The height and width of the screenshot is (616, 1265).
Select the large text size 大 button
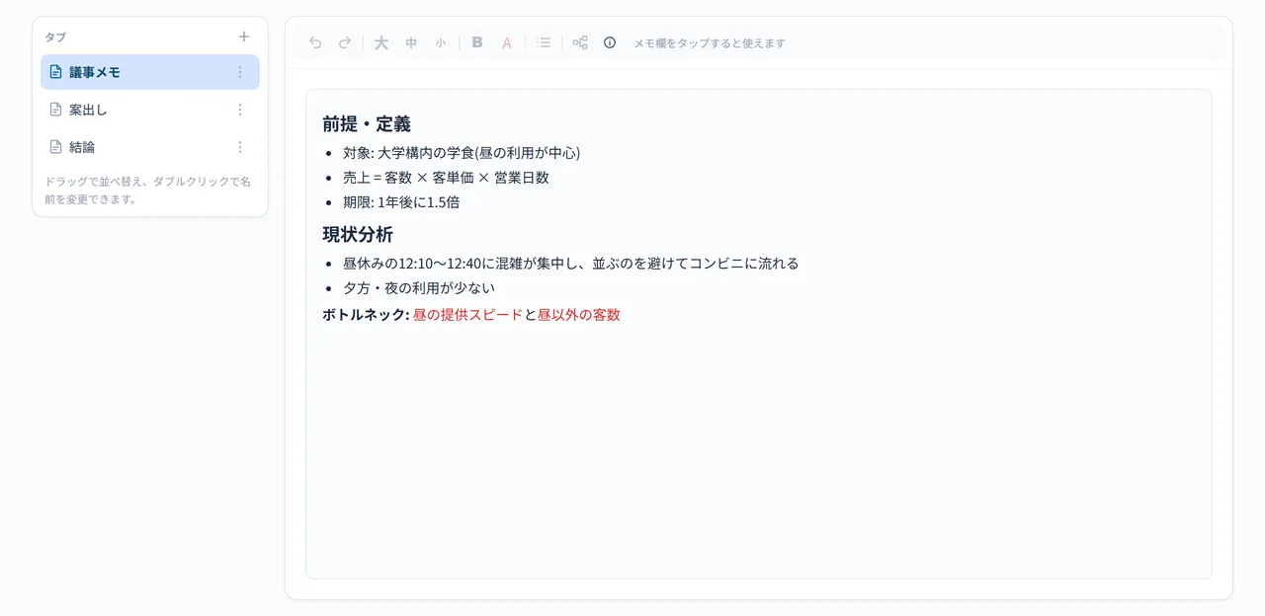tap(381, 42)
